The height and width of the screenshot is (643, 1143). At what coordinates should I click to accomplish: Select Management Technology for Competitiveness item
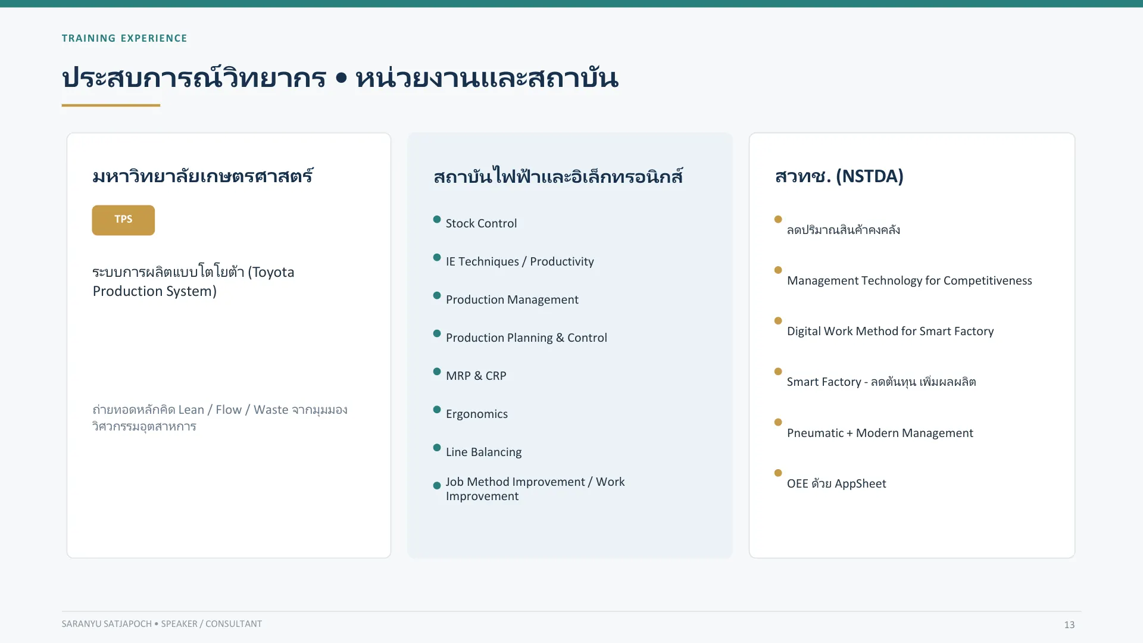tap(909, 280)
